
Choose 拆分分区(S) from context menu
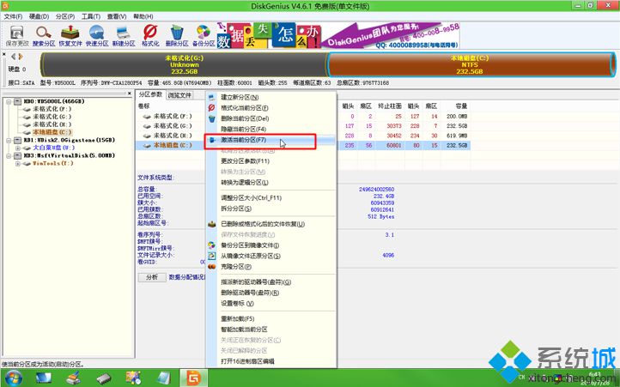click(270, 209)
